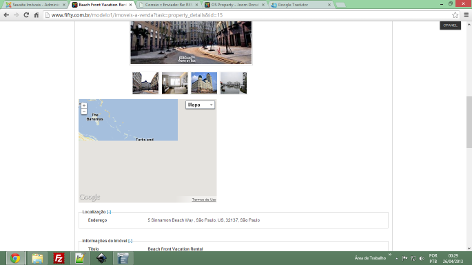
Task: Reload the page with the refresh icon
Action: point(26,14)
